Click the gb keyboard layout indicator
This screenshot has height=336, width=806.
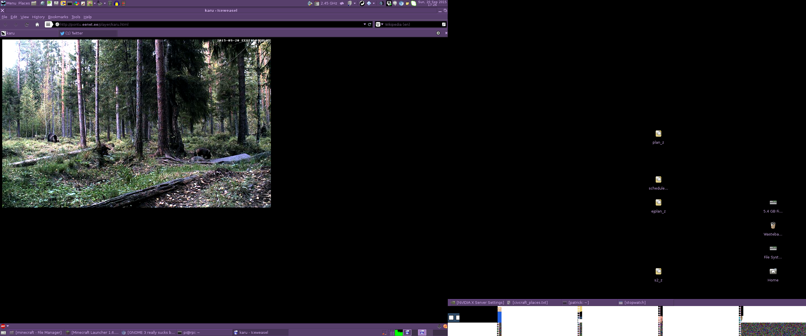tap(342, 3)
